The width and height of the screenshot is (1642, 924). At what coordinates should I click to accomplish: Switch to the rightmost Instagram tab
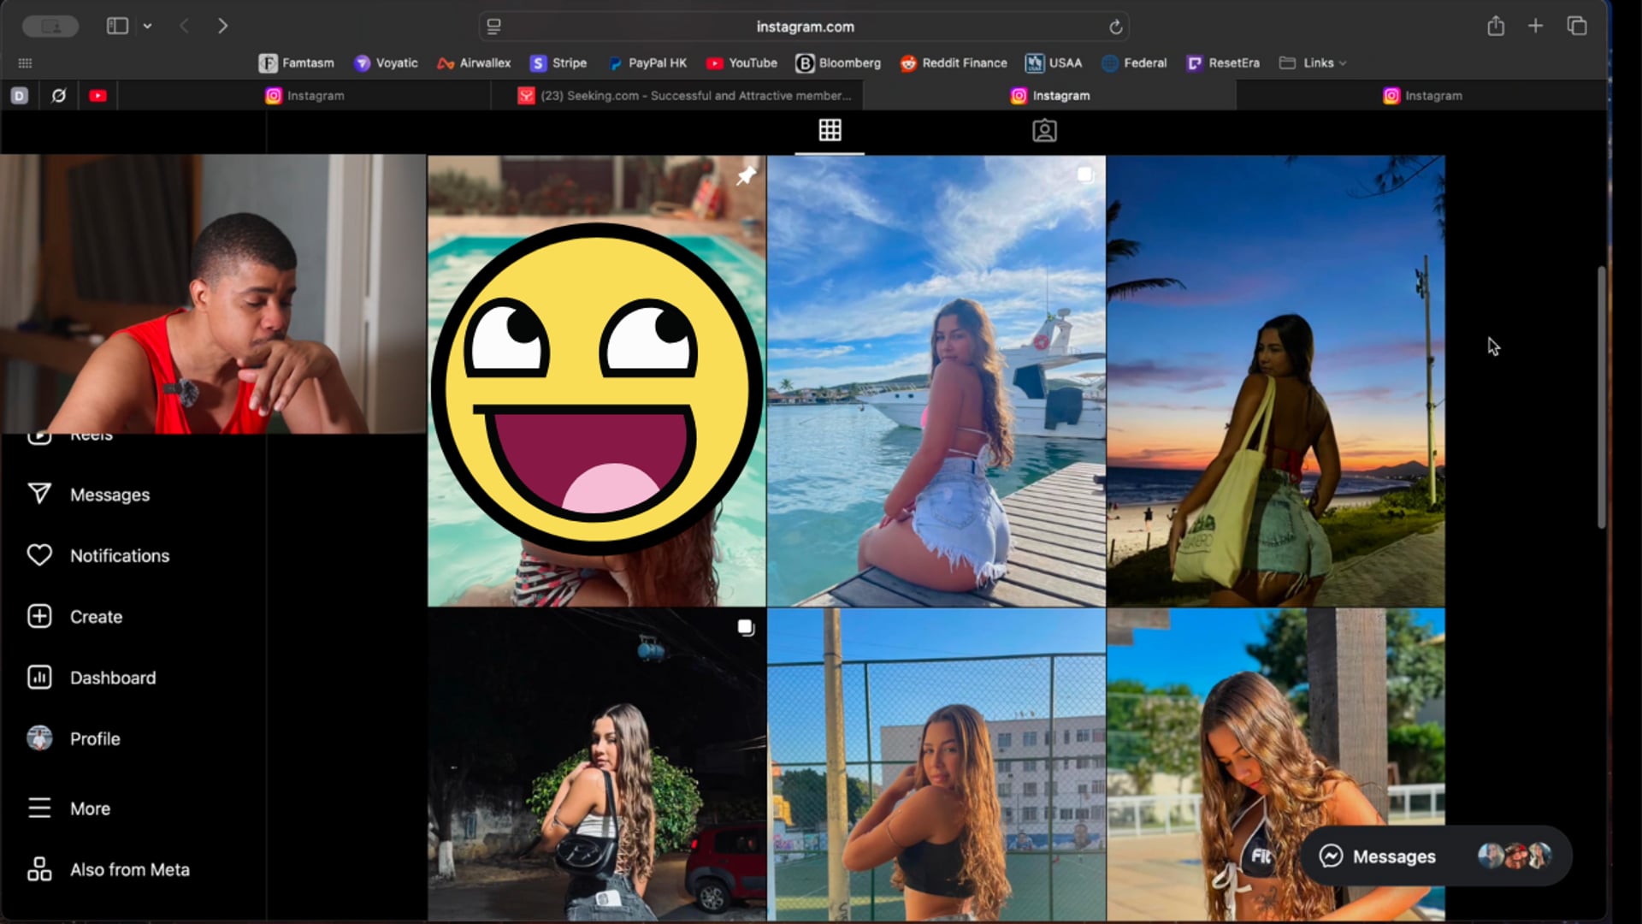[1421, 95]
